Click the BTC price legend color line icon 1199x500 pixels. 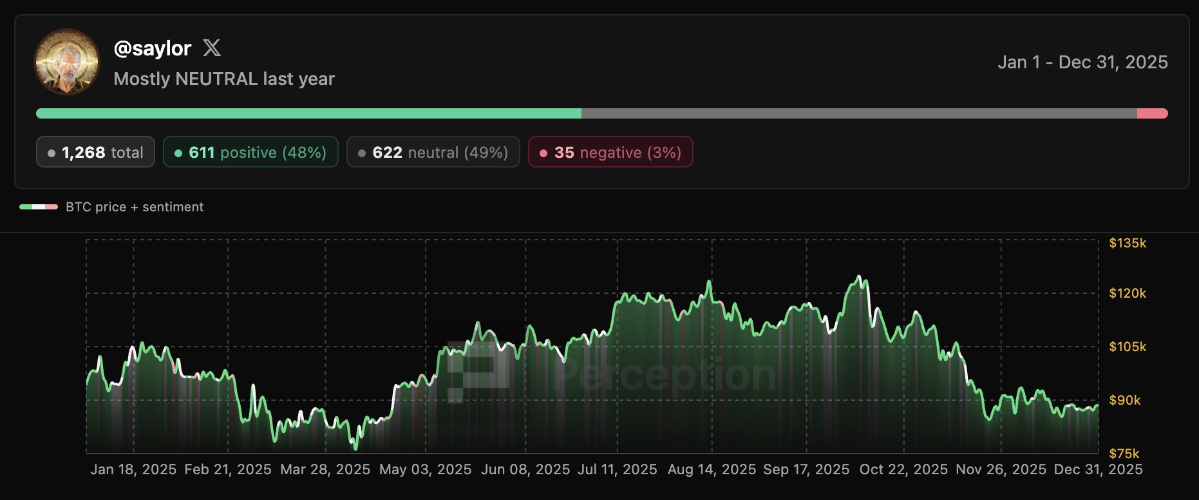point(39,207)
